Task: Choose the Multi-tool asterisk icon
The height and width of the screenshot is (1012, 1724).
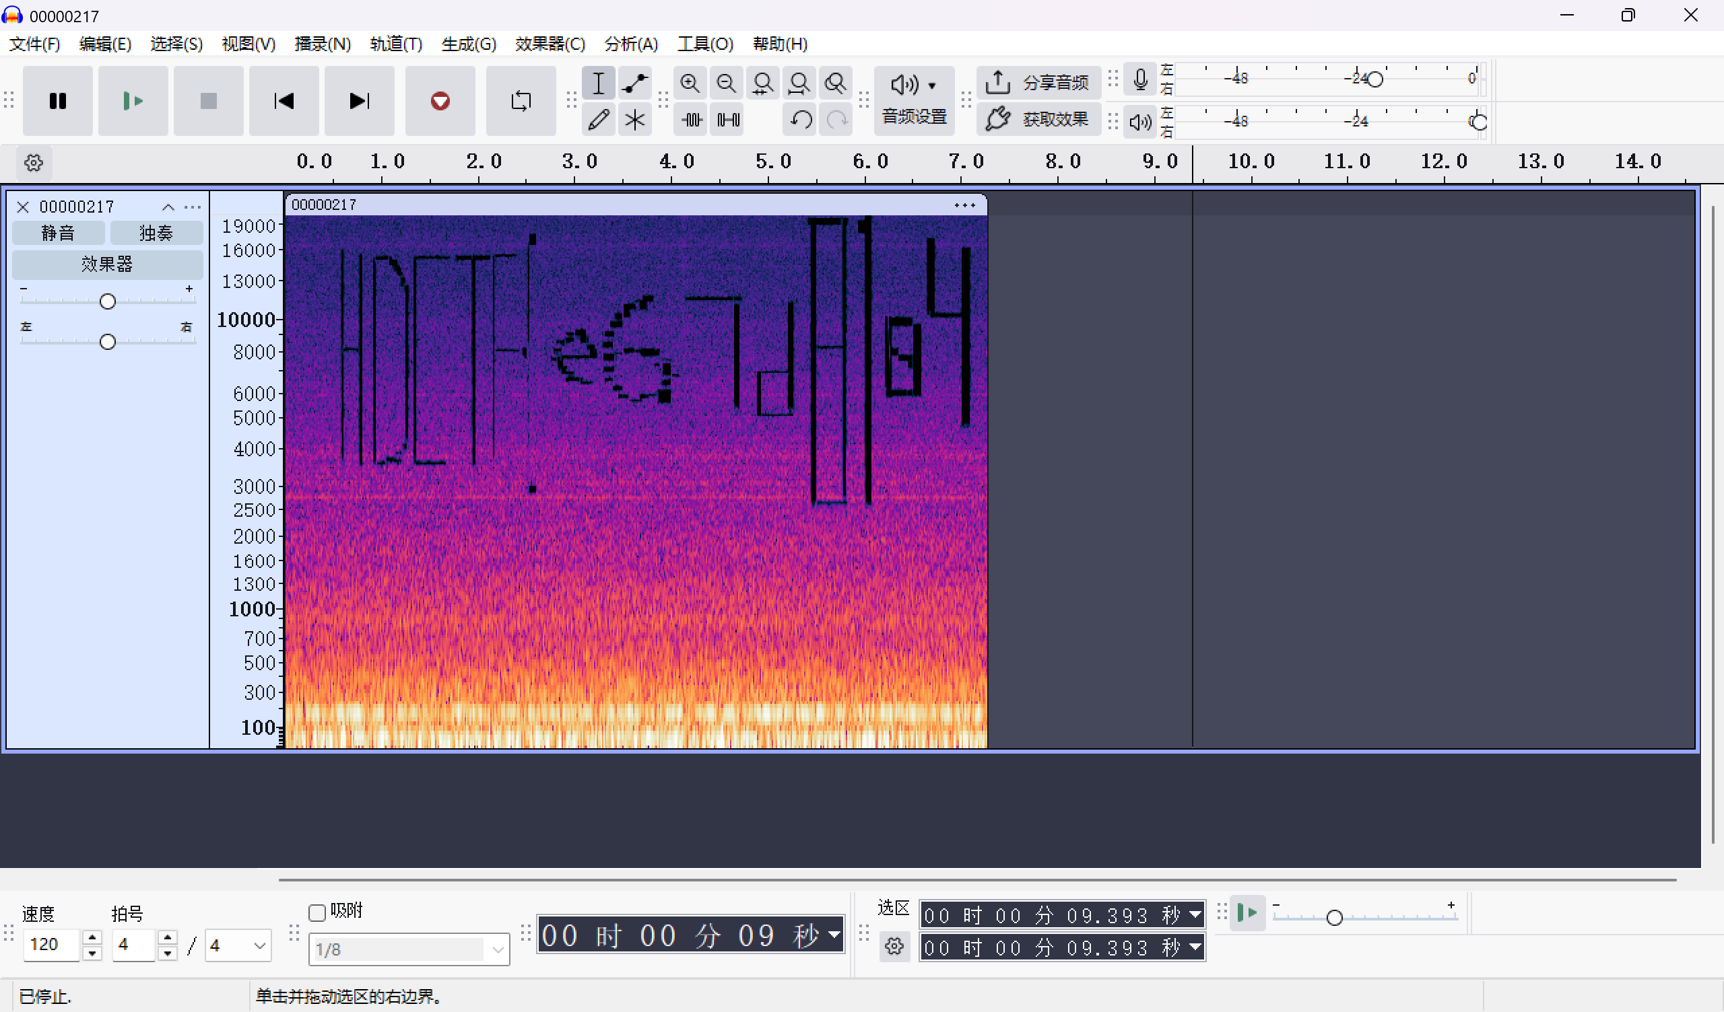Action: tap(634, 120)
